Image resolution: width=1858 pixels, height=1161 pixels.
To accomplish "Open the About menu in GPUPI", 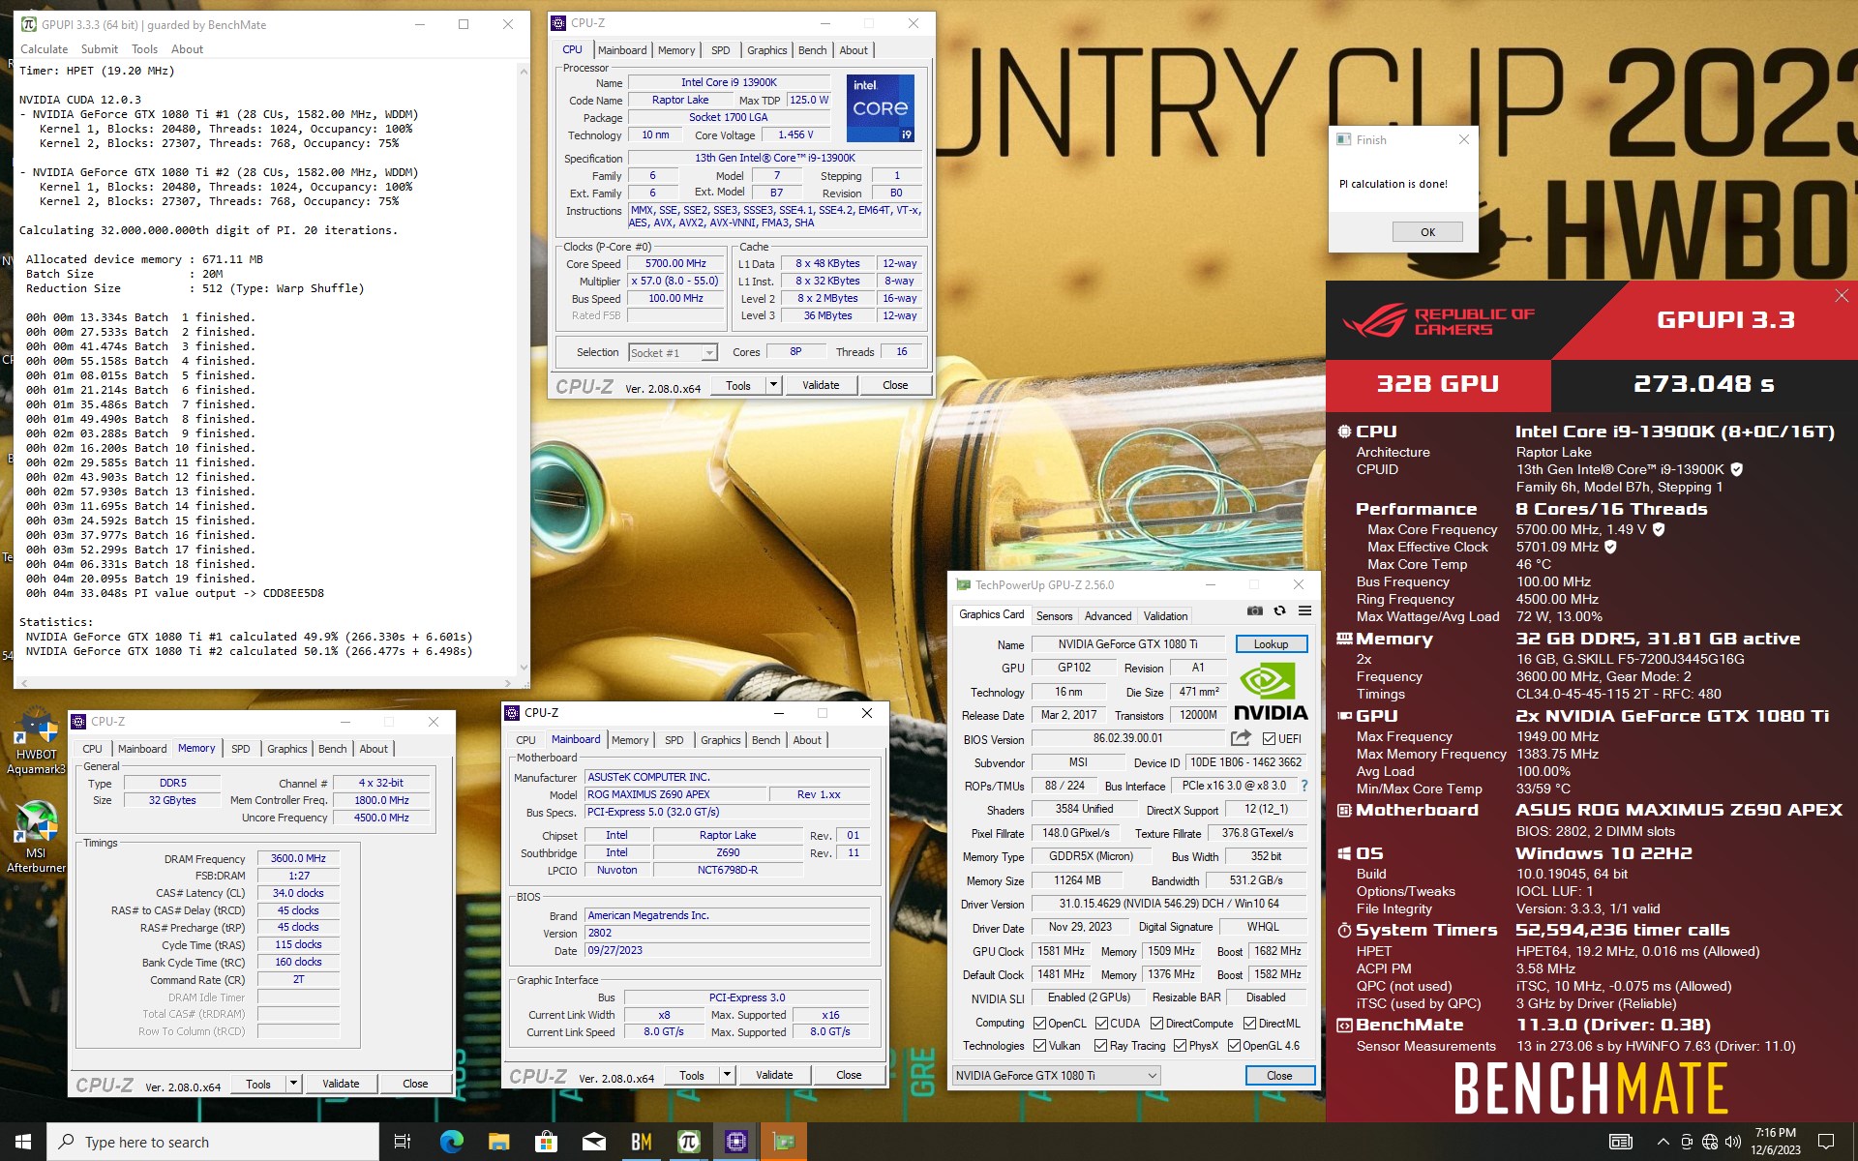I will [x=187, y=49].
